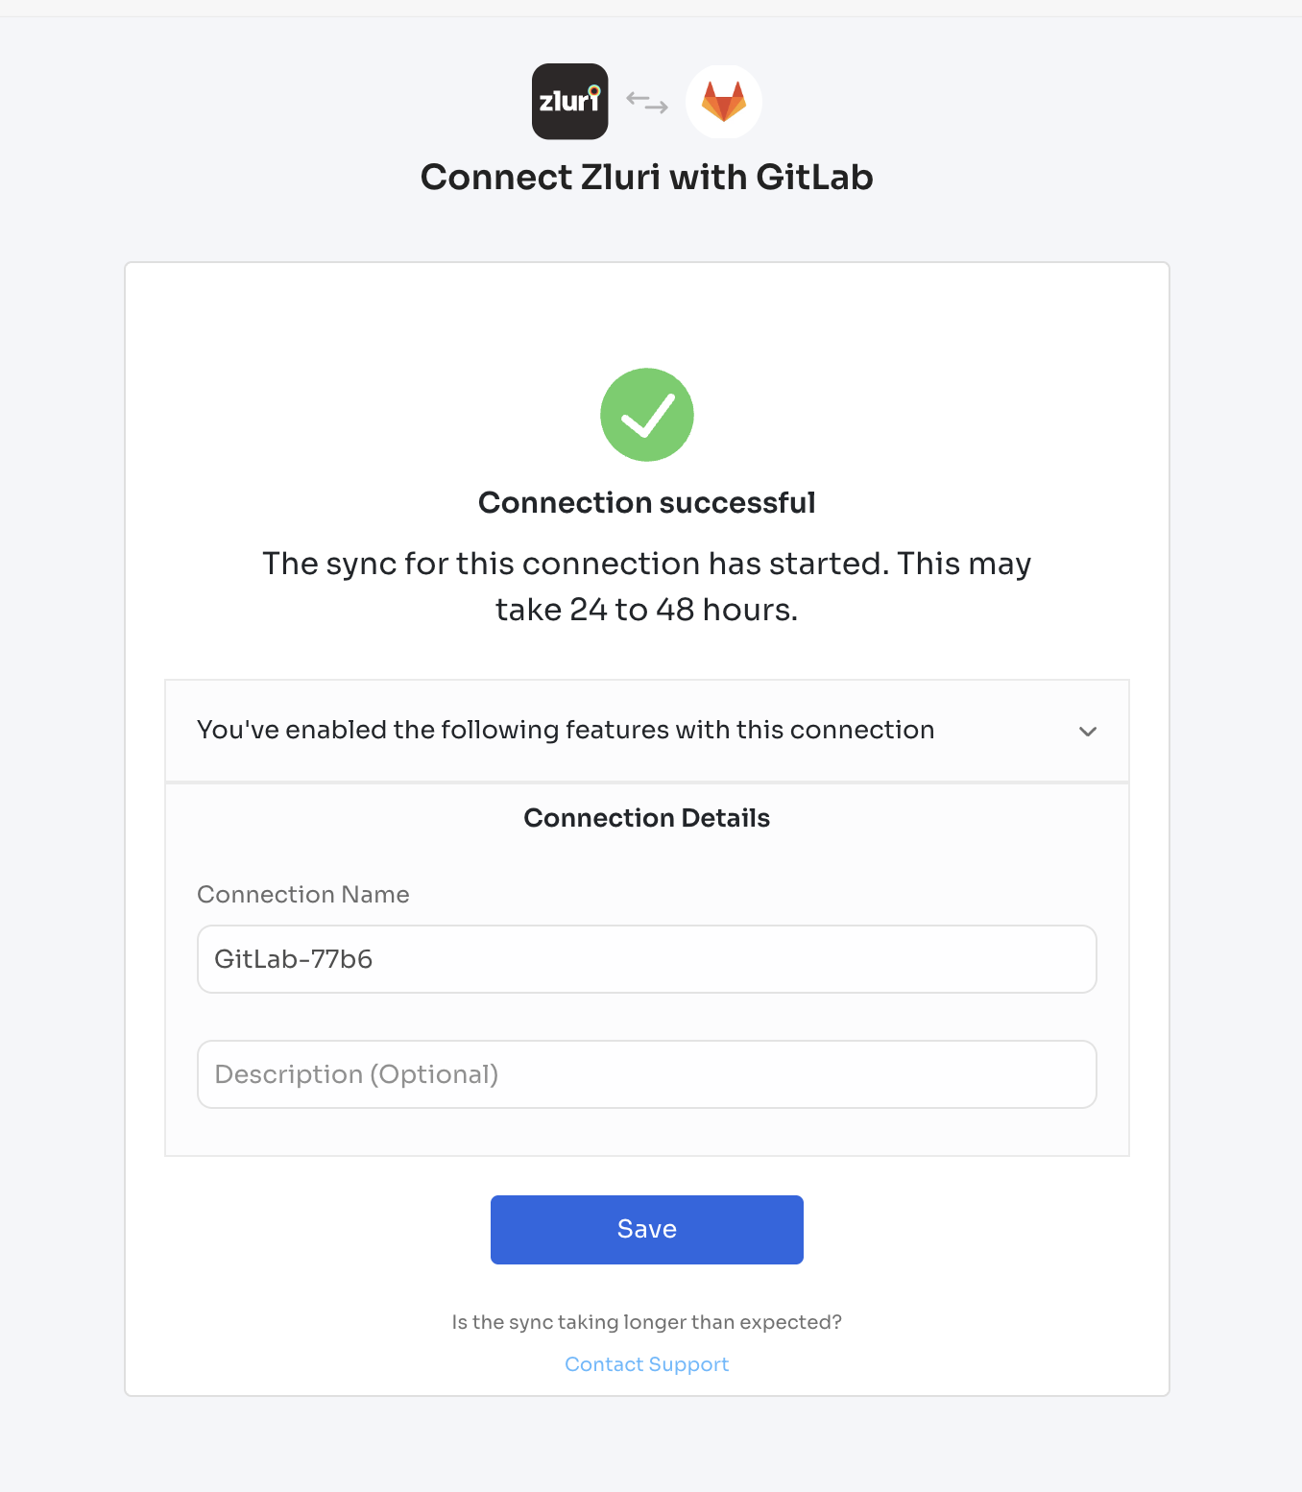Viewport: 1302px width, 1492px height.
Task: Click the GitLab fox logo
Action: pos(724,102)
